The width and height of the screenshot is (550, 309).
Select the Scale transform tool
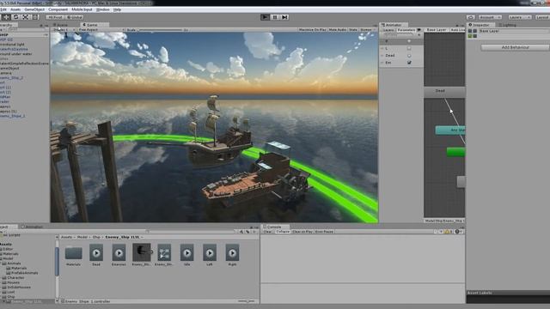pos(26,17)
